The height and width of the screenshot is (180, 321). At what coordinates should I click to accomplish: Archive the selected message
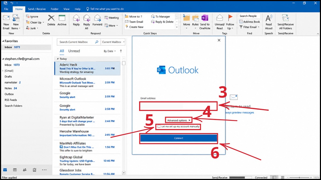pyautogui.click(x=62, y=20)
